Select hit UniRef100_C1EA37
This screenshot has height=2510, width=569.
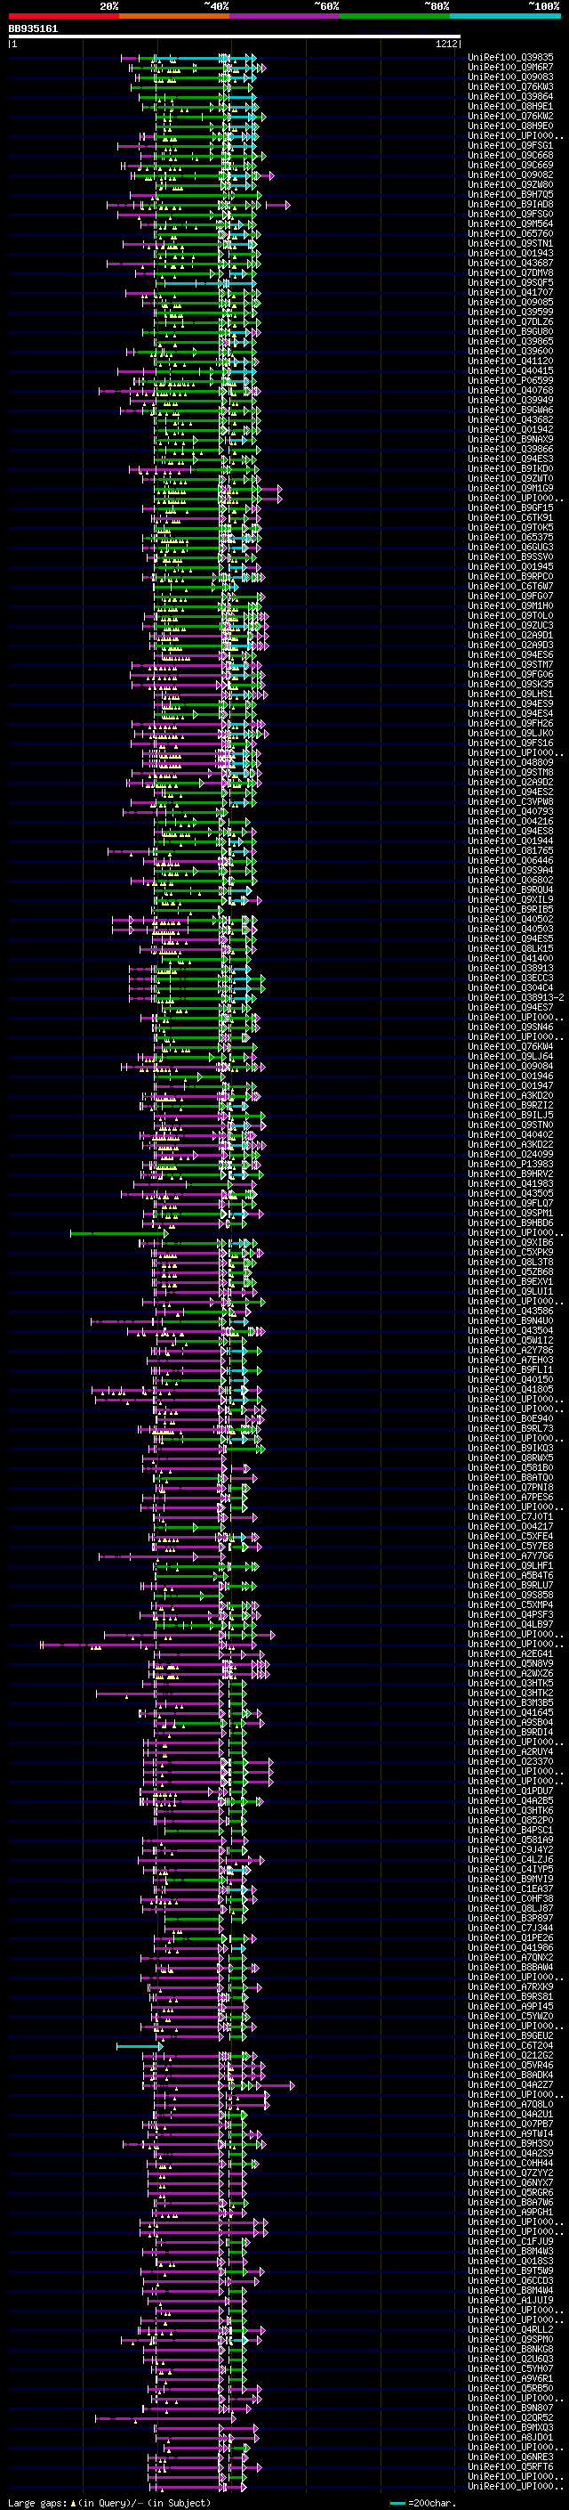(510, 1889)
